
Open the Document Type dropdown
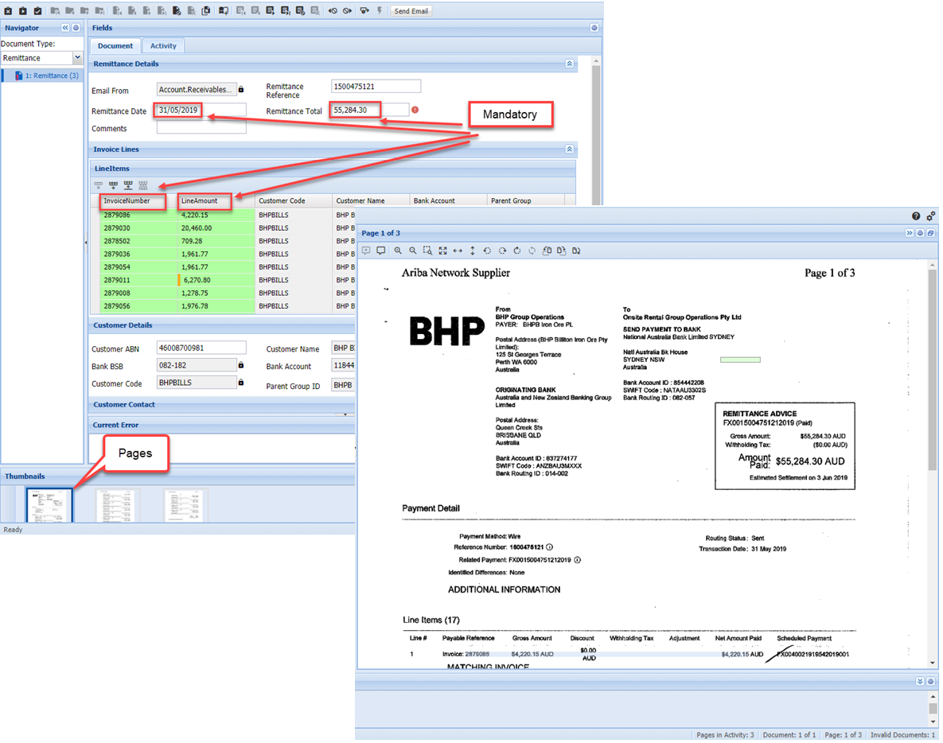point(77,57)
